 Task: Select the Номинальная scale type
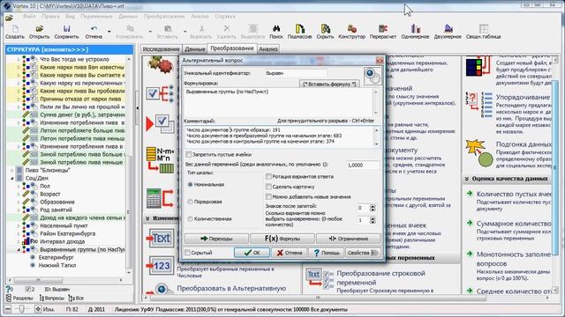coord(191,184)
